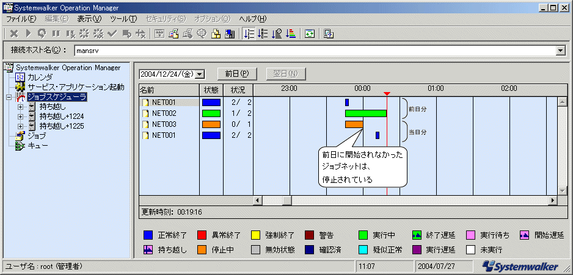573x275 pixels.
Task: Click the 名前 column header
Action: (169, 90)
